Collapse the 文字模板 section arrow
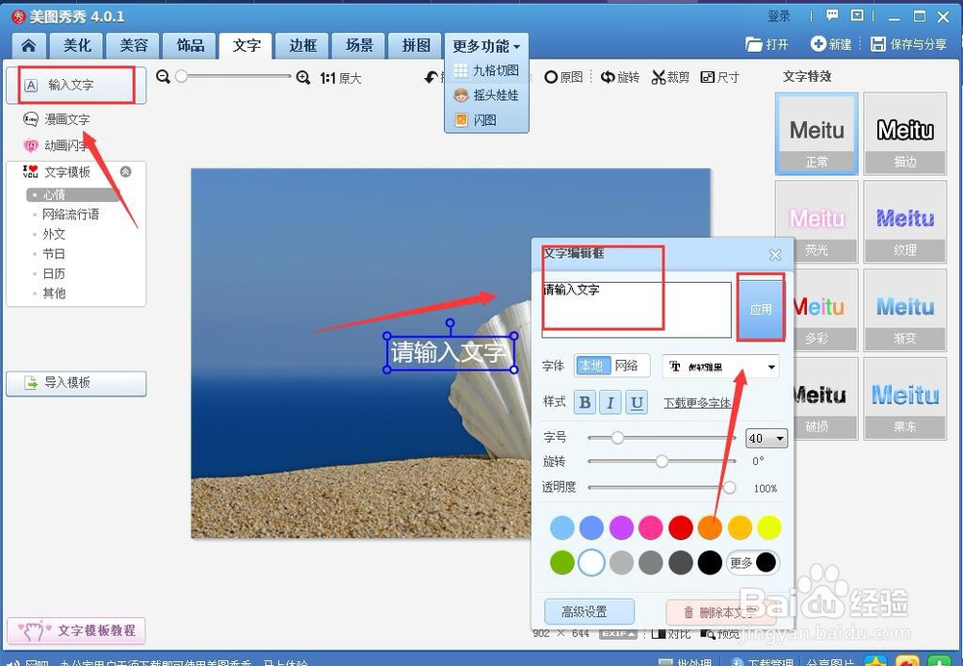The width and height of the screenshot is (963, 666). point(126,172)
